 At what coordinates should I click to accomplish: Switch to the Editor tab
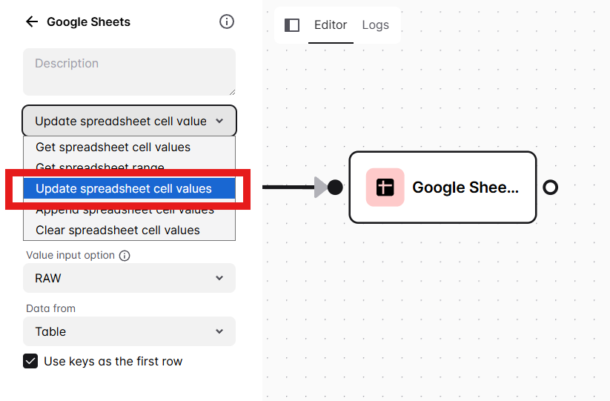coord(331,25)
